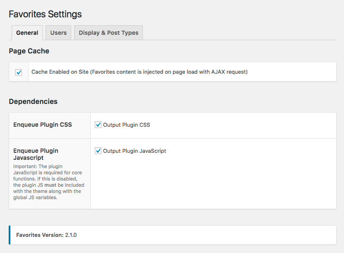The height and width of the screenshot is (253, 344).
Task: Click the 2.1.0 version number
Action: (71, 235)
